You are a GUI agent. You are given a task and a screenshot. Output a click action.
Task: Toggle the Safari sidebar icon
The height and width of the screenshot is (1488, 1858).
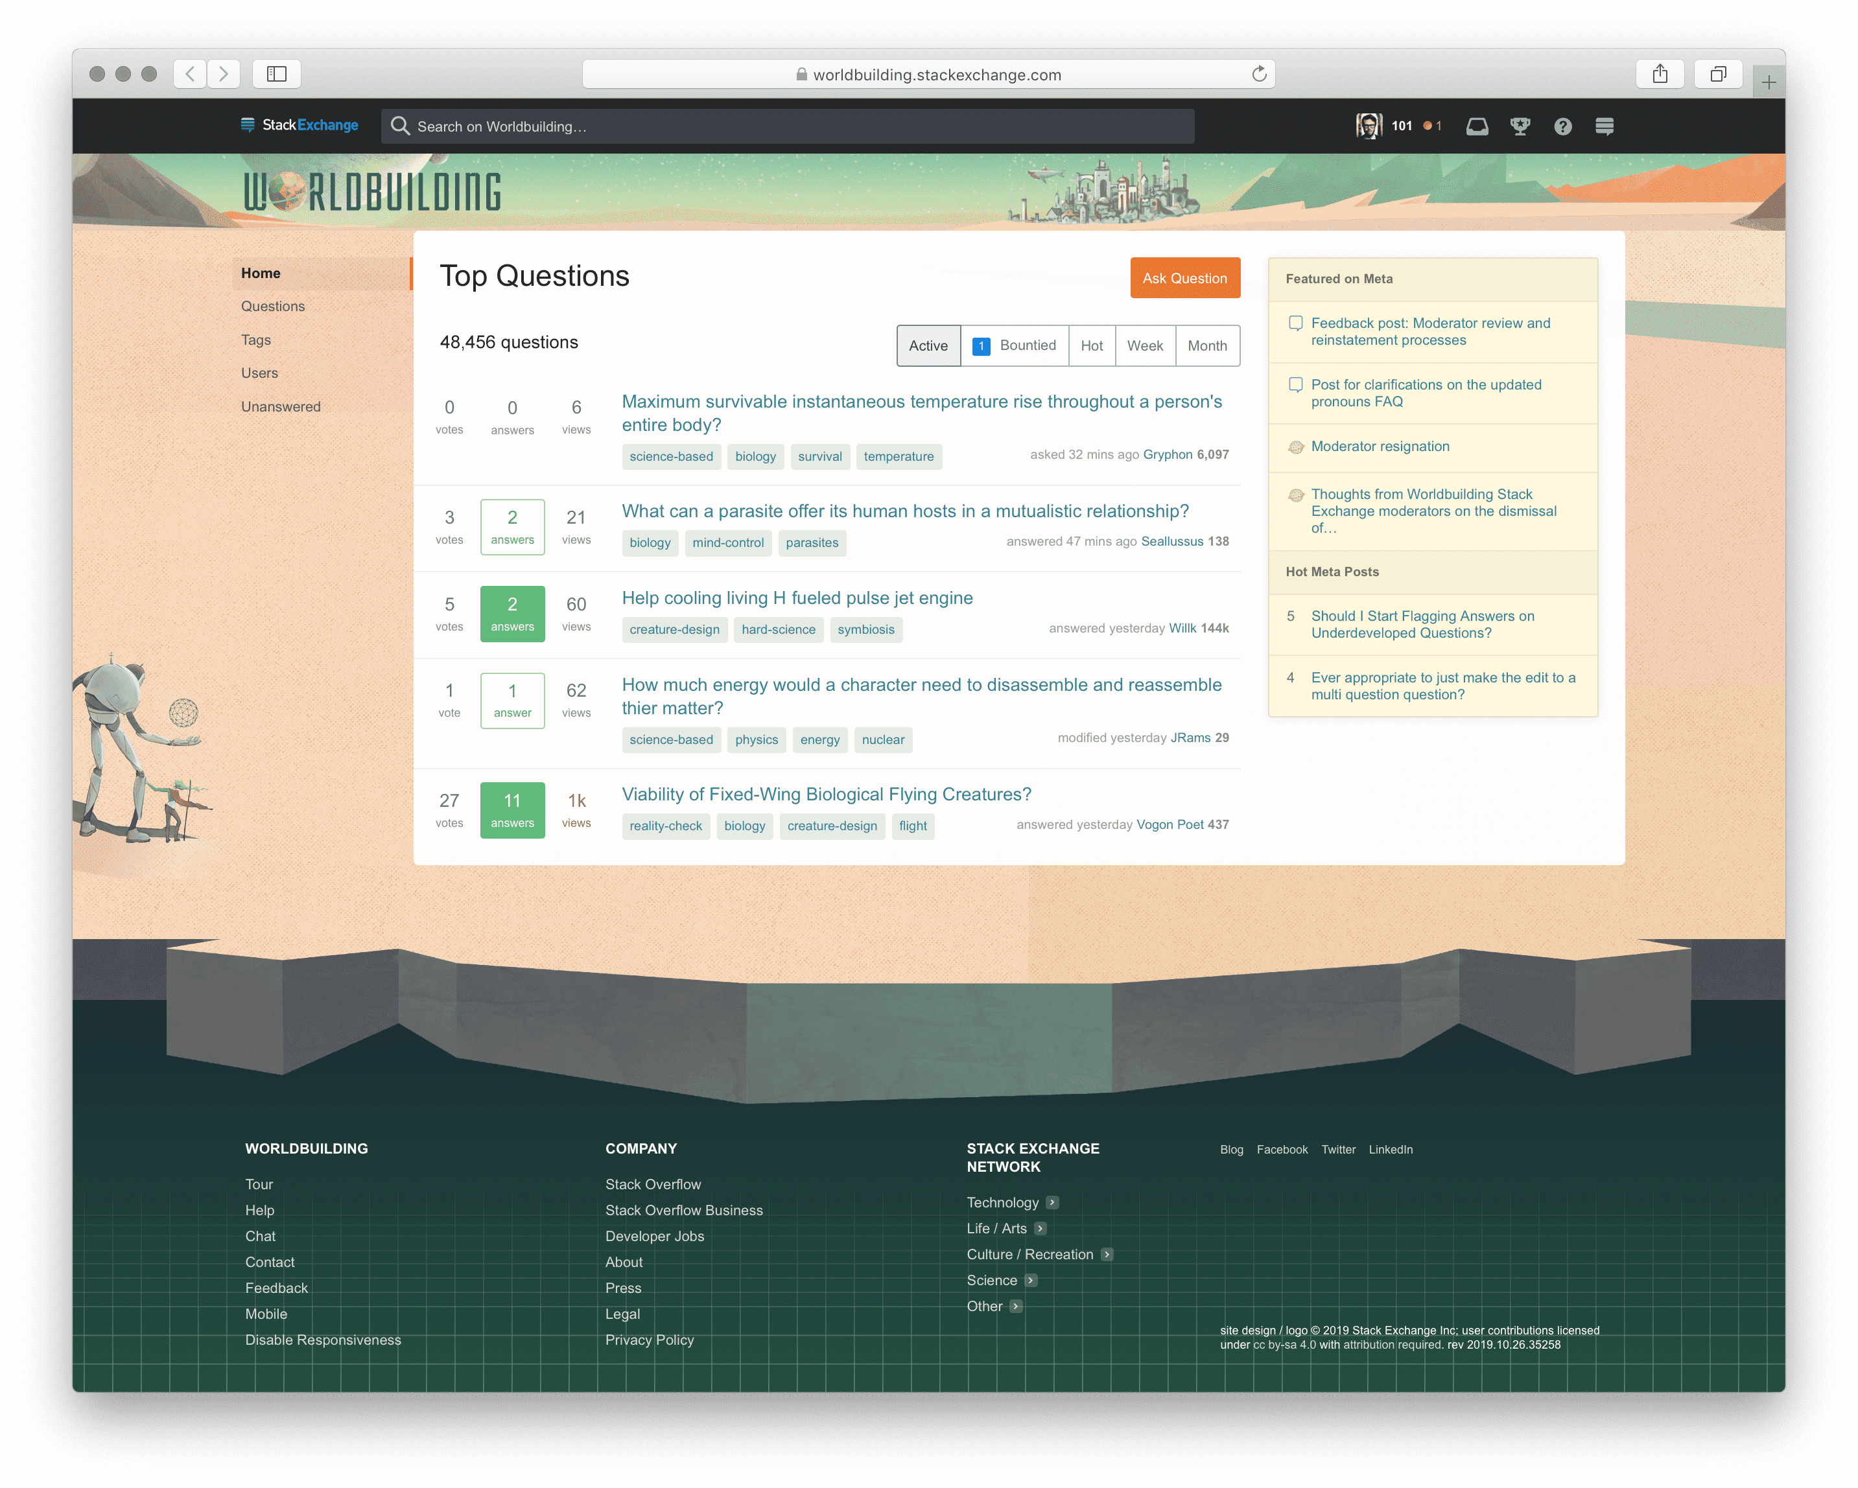coord(277,74)
